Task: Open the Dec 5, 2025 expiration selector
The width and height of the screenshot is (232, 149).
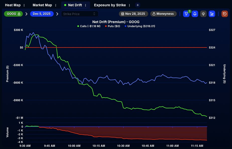Action: point(42,14)
